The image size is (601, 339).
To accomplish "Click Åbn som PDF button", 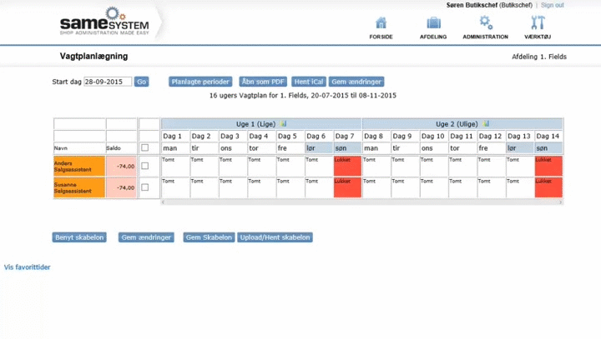I will (x=264, y=82).
